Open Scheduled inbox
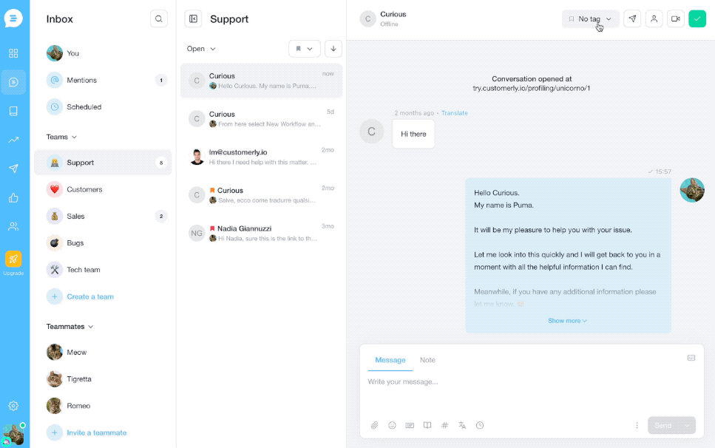The width and height of the screenshot is (715, 448). [x=103, y=106]
